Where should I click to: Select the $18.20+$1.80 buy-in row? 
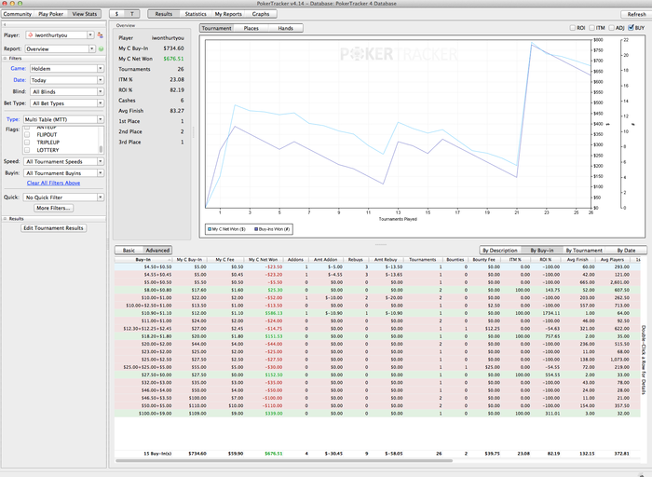(377, 336)
